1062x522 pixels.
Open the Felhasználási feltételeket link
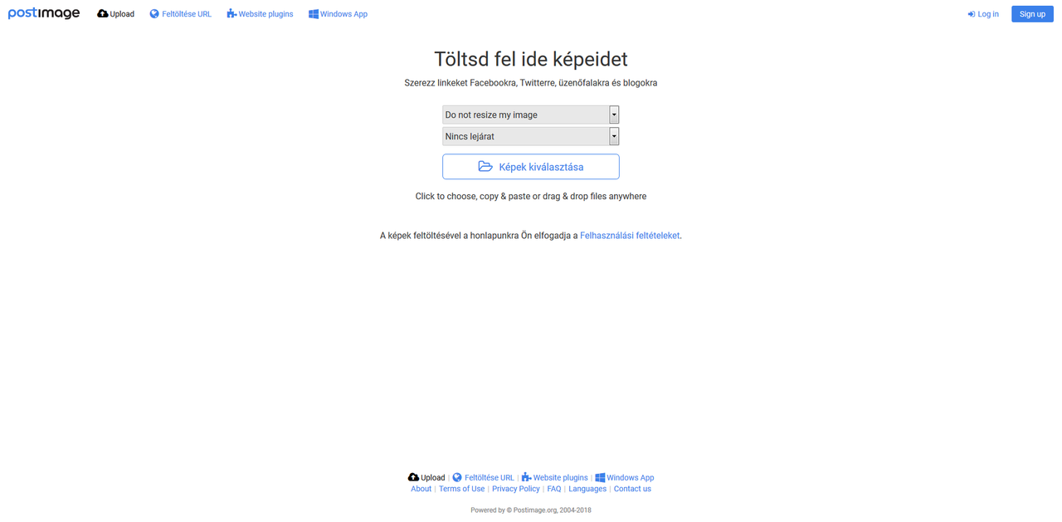(x=630, y=236)
